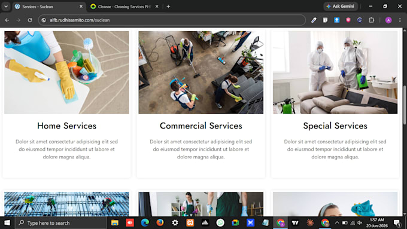Click the Commercial Services heading
The height and width of the screenshot is (229, 407).
201,126
